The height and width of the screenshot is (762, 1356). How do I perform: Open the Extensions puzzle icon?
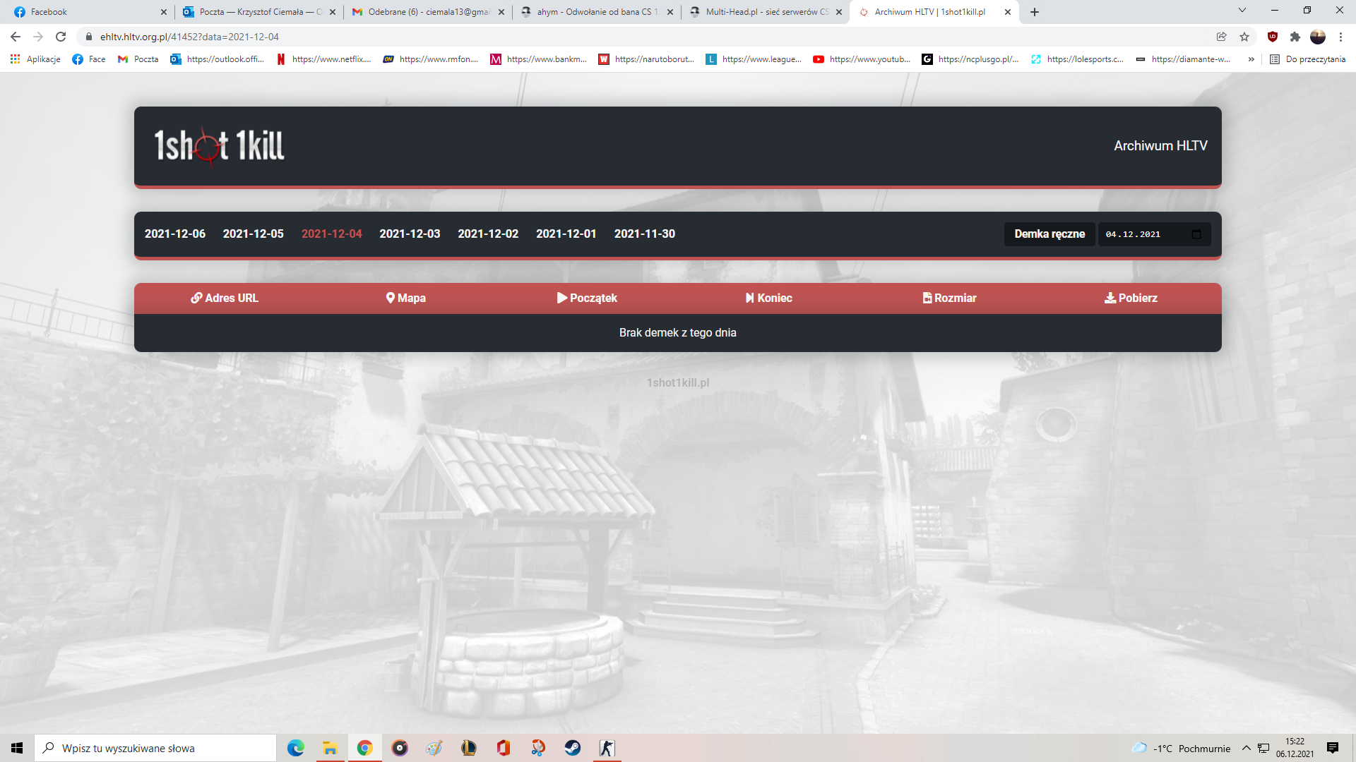(1295, 37)
